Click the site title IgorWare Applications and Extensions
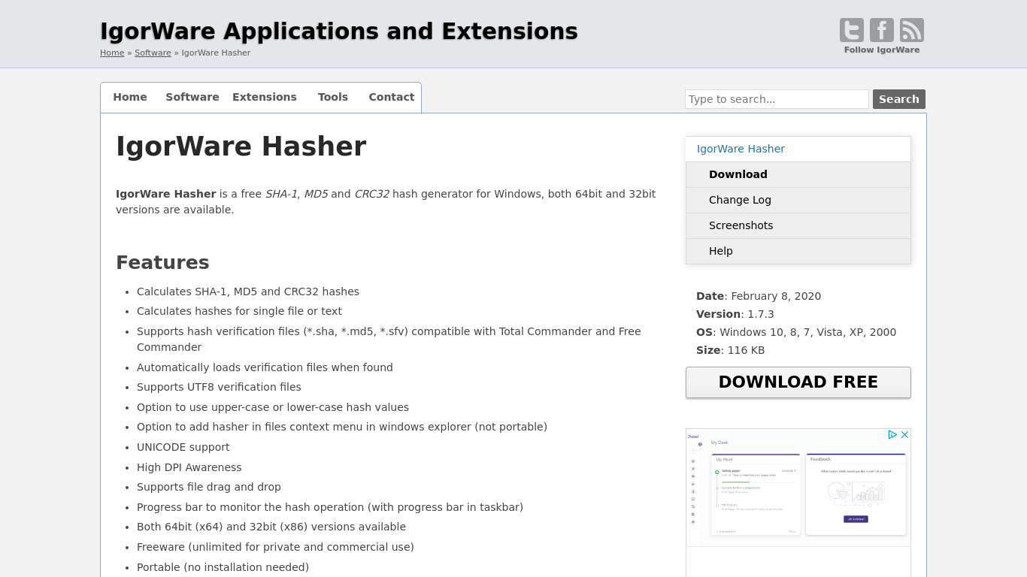The image size is (1027, 577). (x=339, y=32)
